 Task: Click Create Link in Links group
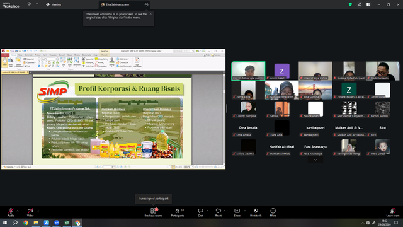[122, 62]
